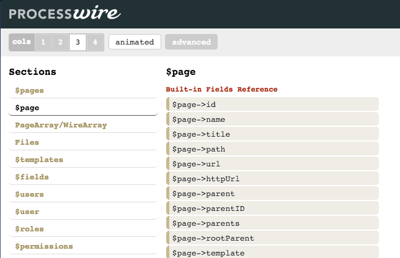Open the $templates section
400x258 pixels.
[x=83, y=160]
